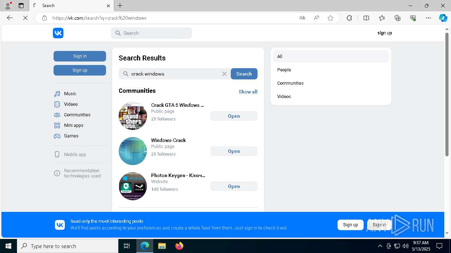Open the volume control in system tray
The height and width of the screenshot is (253, 451).
(x=405, y=246)
